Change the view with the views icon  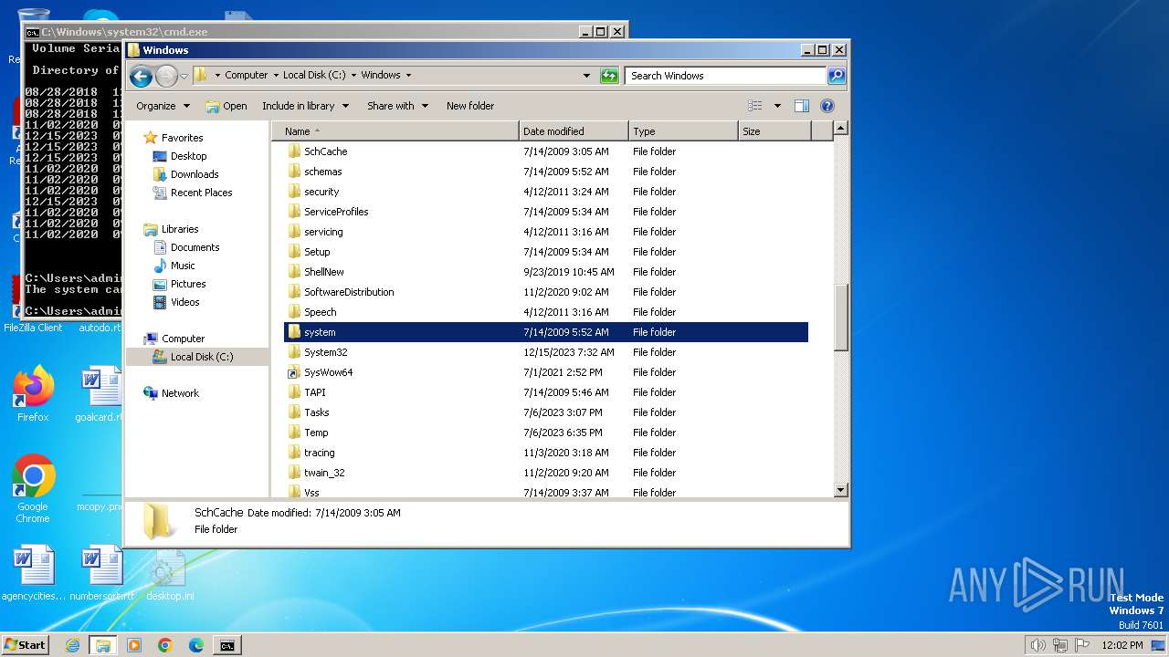point(755,106)
